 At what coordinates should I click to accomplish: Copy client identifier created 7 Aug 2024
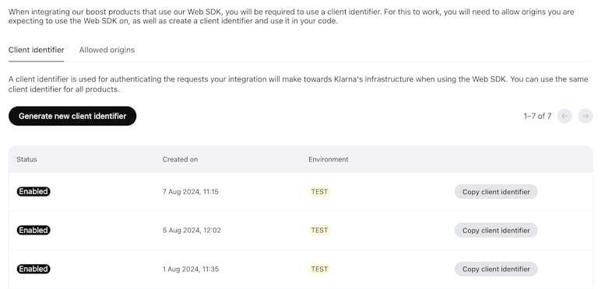[x=496, y=192]
